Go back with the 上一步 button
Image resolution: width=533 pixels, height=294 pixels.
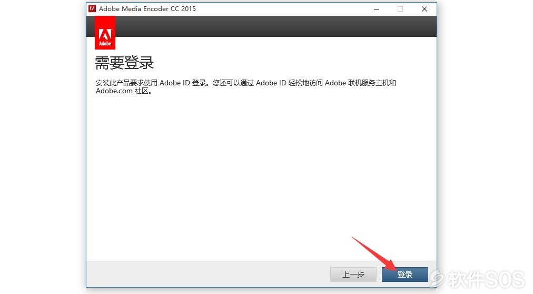pyautogui.click(x=353, y=275)
